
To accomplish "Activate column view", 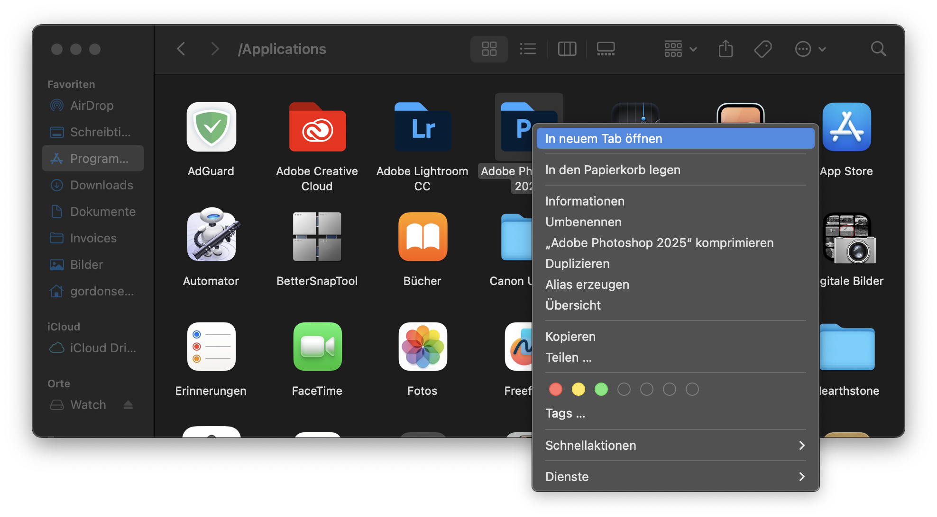I will (x=567, y=49).
